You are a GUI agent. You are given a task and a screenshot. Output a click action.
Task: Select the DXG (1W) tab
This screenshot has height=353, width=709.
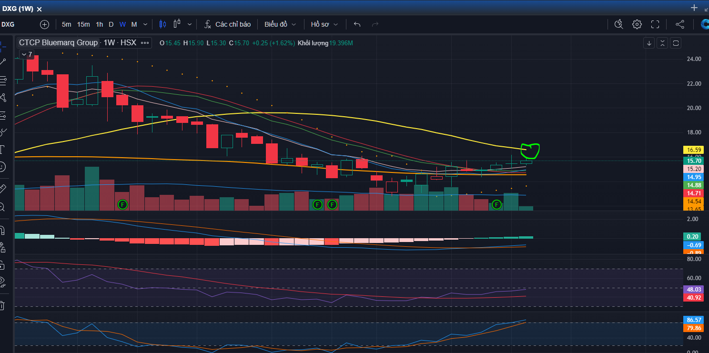tap(17, 9)
